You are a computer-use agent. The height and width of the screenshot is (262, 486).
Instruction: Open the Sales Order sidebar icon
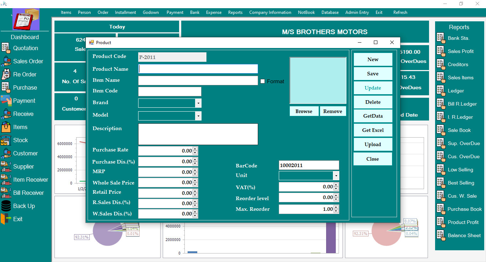pos(6,61)
